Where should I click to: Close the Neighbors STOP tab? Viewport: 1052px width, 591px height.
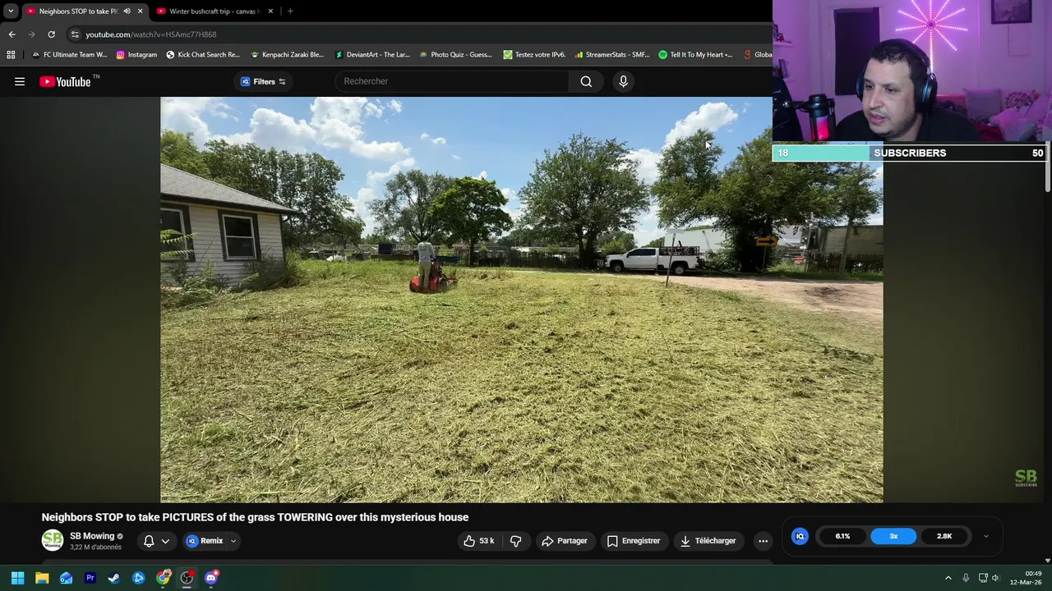[x=140, y=11]
